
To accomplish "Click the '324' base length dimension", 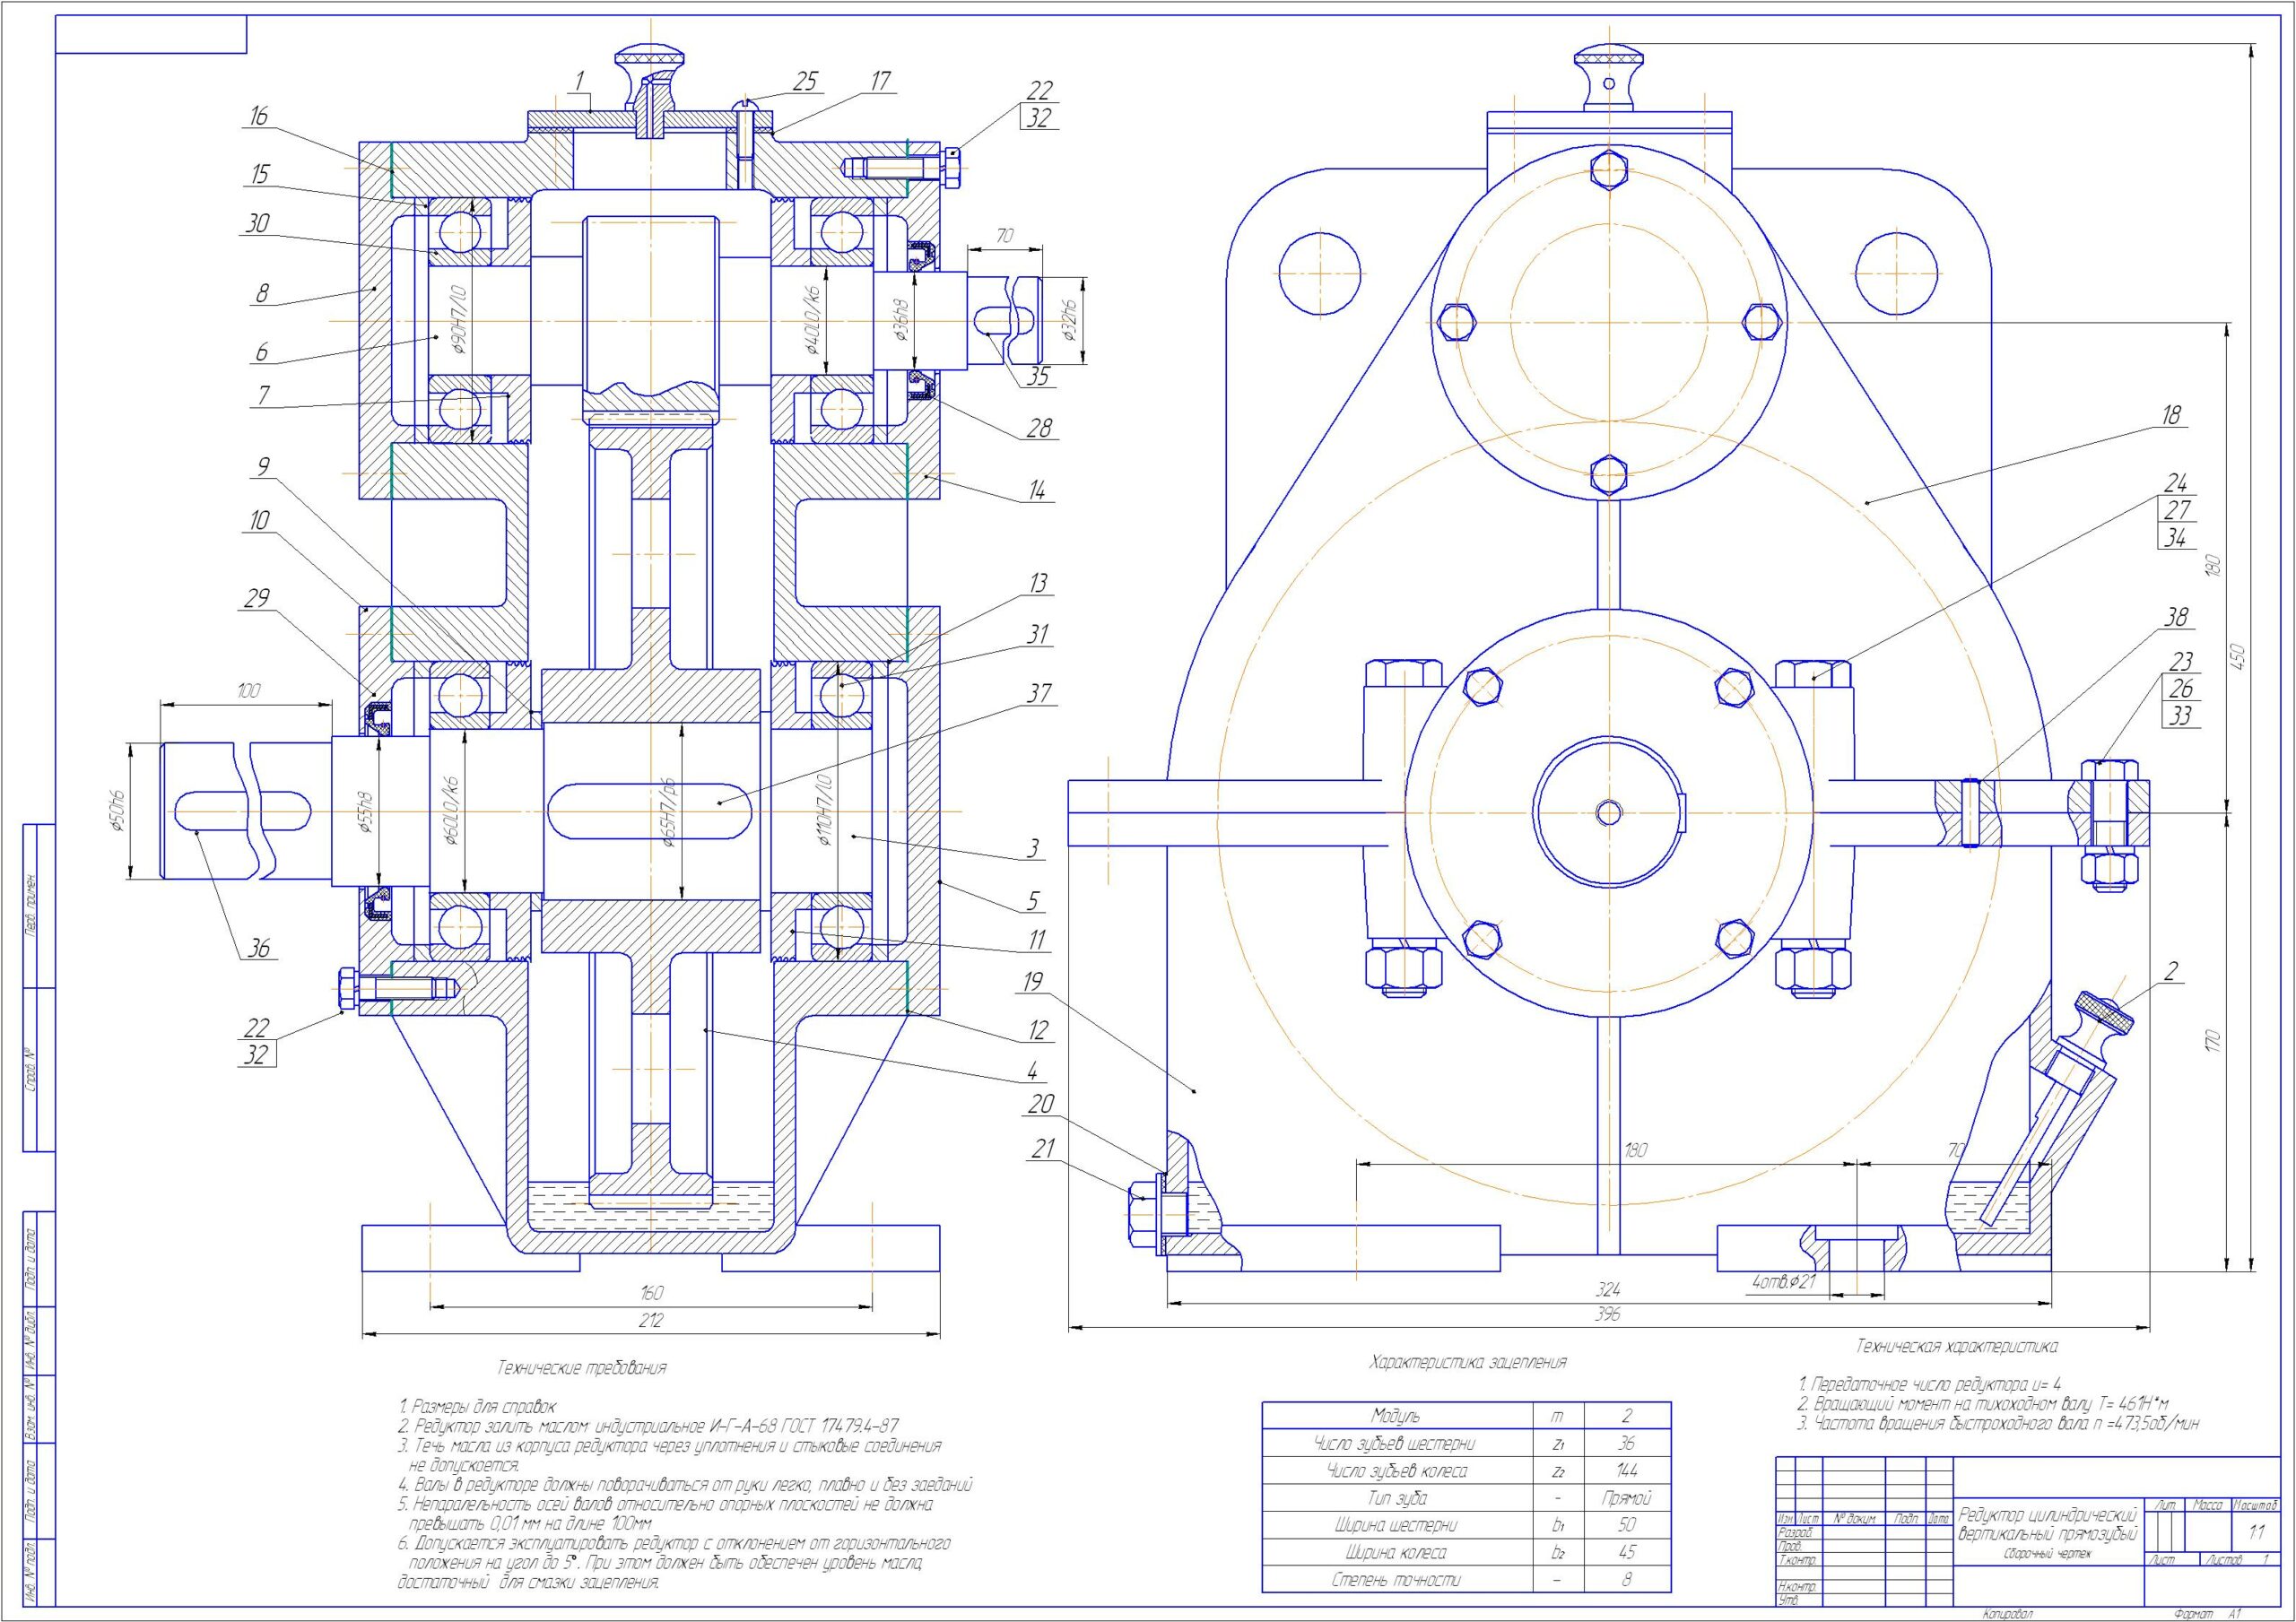I will coord(1608,1289).
